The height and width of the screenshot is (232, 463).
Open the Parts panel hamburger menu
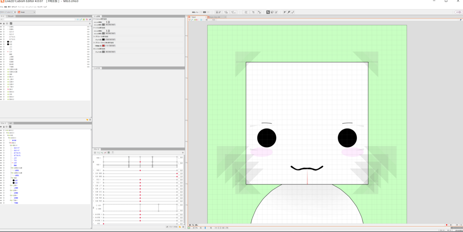pyautogui.click(x=90, y=24)
